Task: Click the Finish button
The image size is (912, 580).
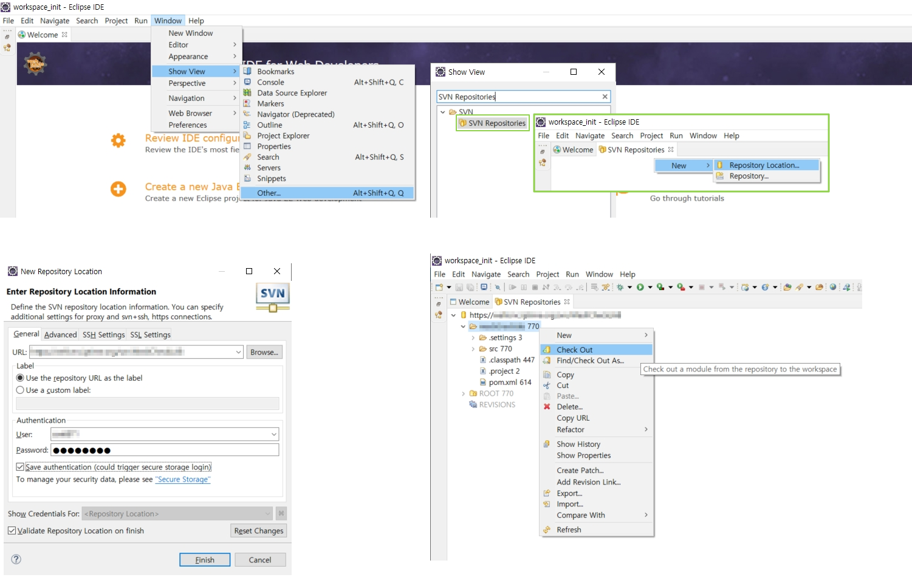Action: (x=205, y=560)
